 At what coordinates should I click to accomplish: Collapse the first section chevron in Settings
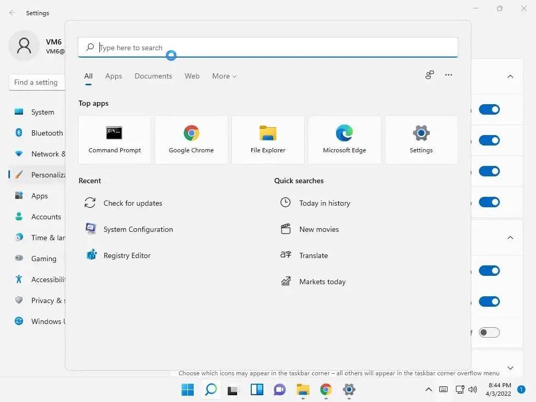pos(510,76)
